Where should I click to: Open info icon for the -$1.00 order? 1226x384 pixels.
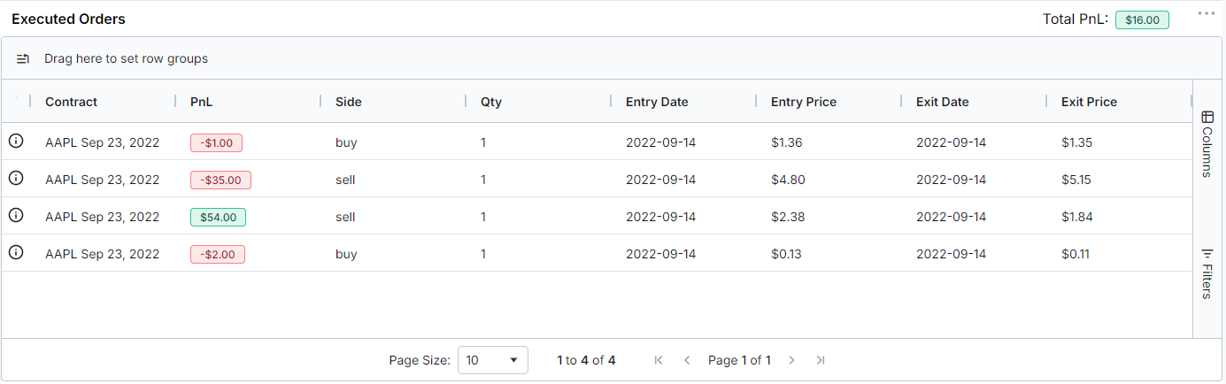tap(16, 141)
